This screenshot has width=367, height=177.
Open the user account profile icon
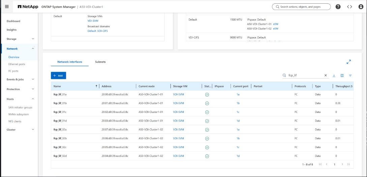pyautogui.click(x=361, y=7)
